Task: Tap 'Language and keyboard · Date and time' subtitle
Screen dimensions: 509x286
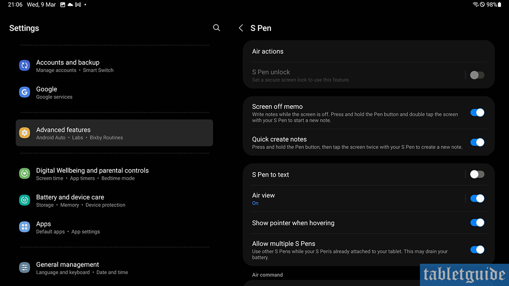Action: point(82,272)
